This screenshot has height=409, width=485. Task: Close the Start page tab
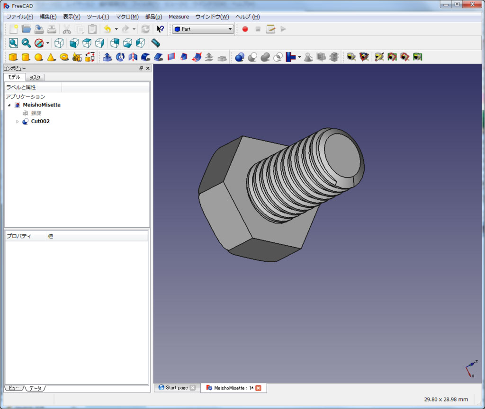pyautogui.click(x=193, y=388)
